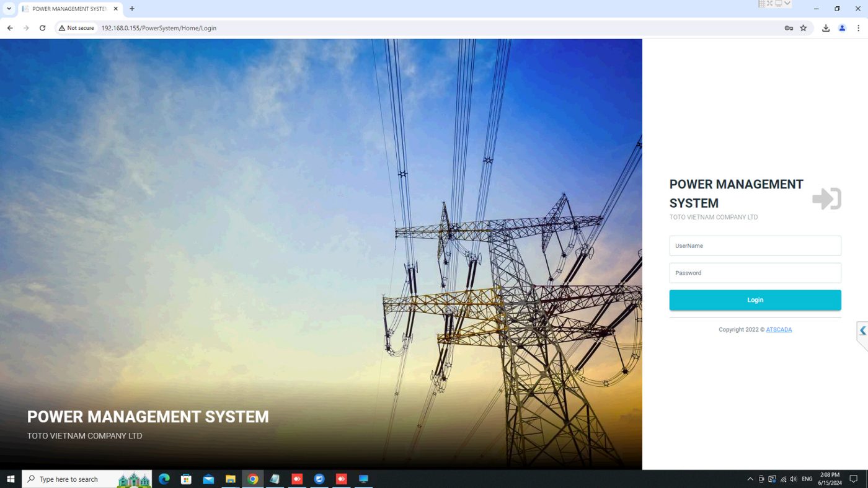Screen dimensions: 868x488
Task: Click the address bar URL
Action: point(159,28)
